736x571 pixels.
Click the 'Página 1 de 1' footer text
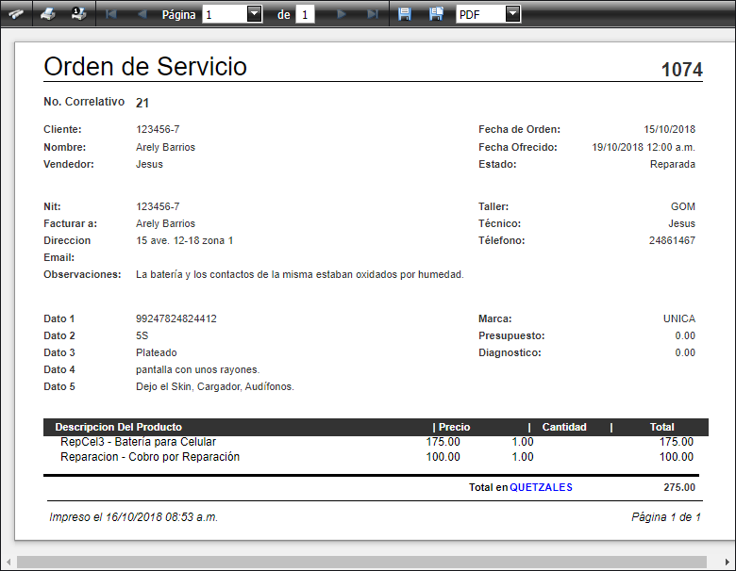tap(666, 517)
